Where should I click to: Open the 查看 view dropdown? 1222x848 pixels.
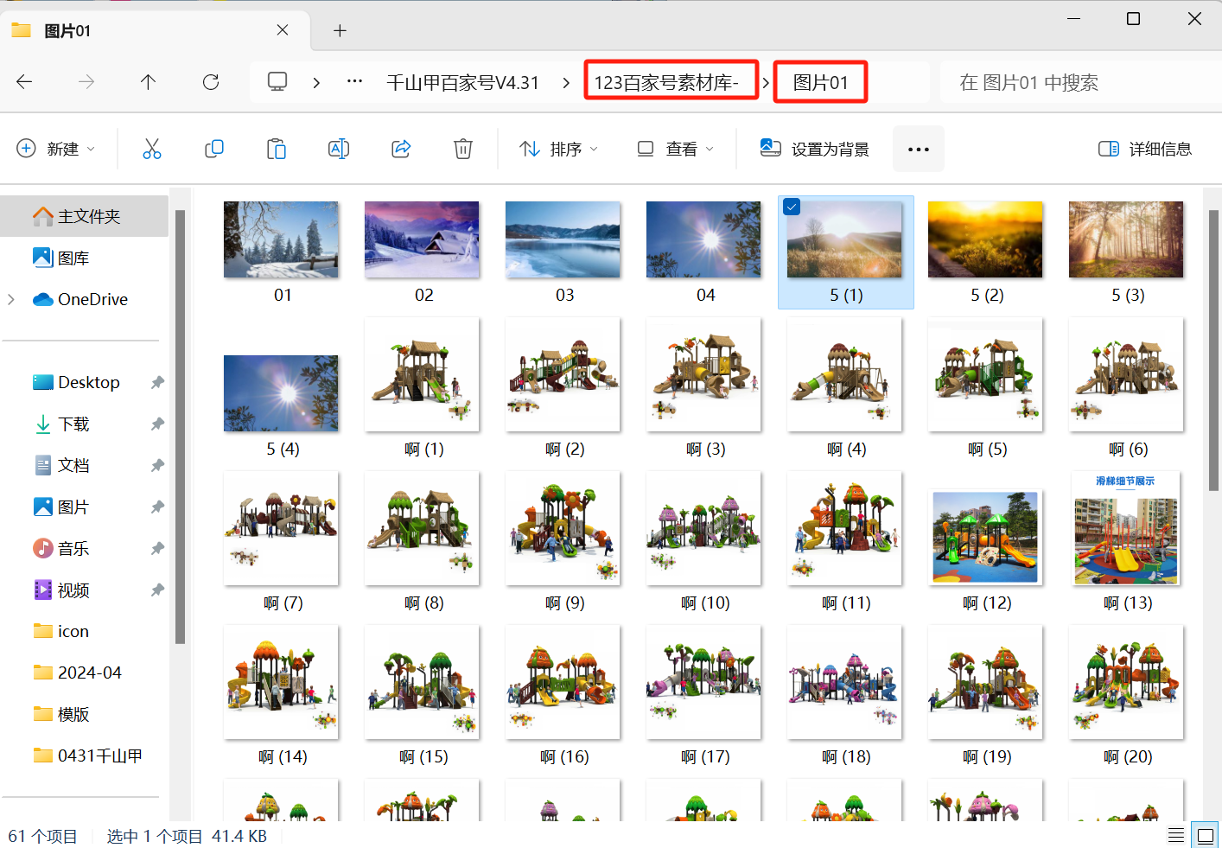pyautogui.click(x=676, y=149)
